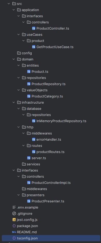Click the http folder icon
Viewport: 101px width, 243px height.
pyautogui.click(x=24, y=127)
